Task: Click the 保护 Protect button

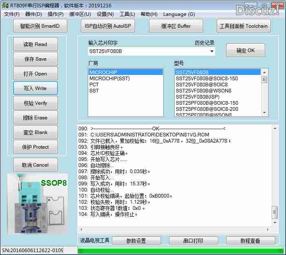Action: [x=35, y=147]
